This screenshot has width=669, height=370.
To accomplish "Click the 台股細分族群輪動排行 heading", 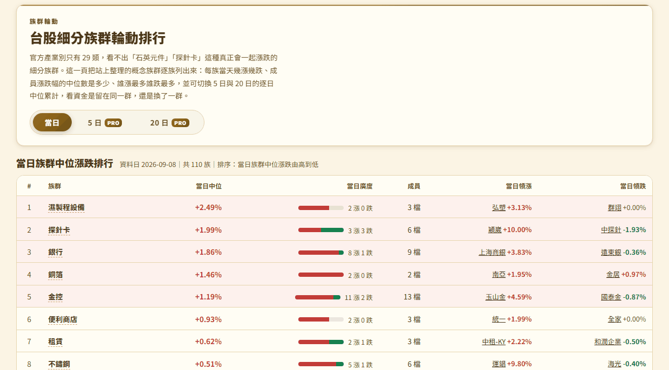I will pyautogui.click(x=98, y=38).
